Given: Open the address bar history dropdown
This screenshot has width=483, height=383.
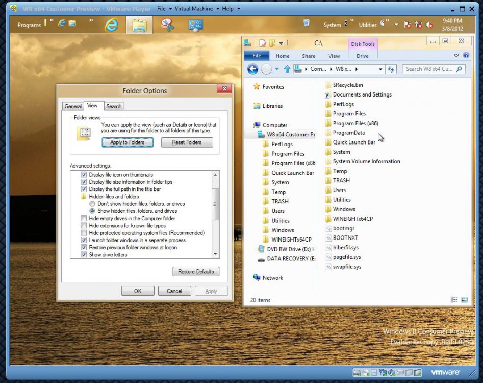Looking at the screenshot, I should click(x=380, y=69).
